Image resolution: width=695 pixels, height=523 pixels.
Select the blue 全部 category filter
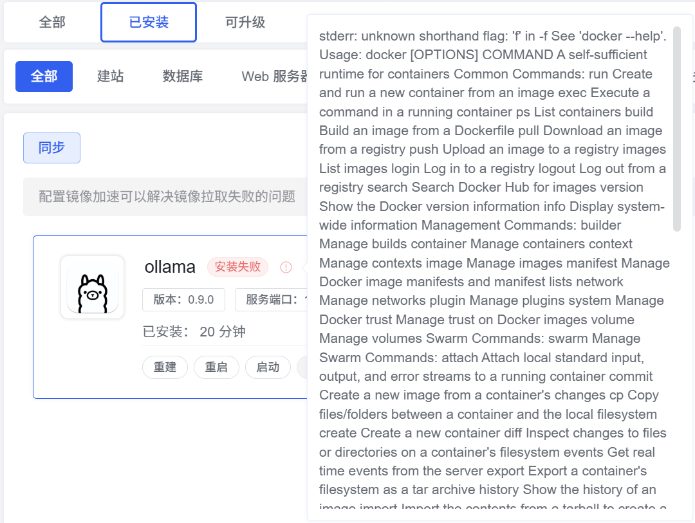(x=44, y=77)
